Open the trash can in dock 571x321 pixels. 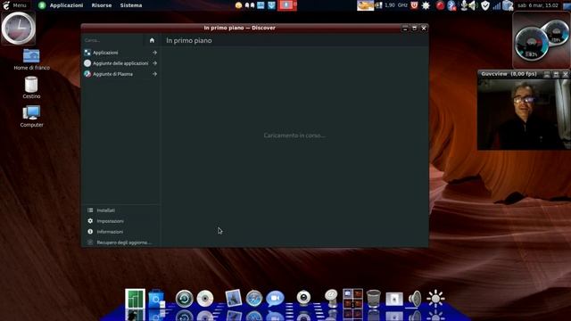[373, 299]
